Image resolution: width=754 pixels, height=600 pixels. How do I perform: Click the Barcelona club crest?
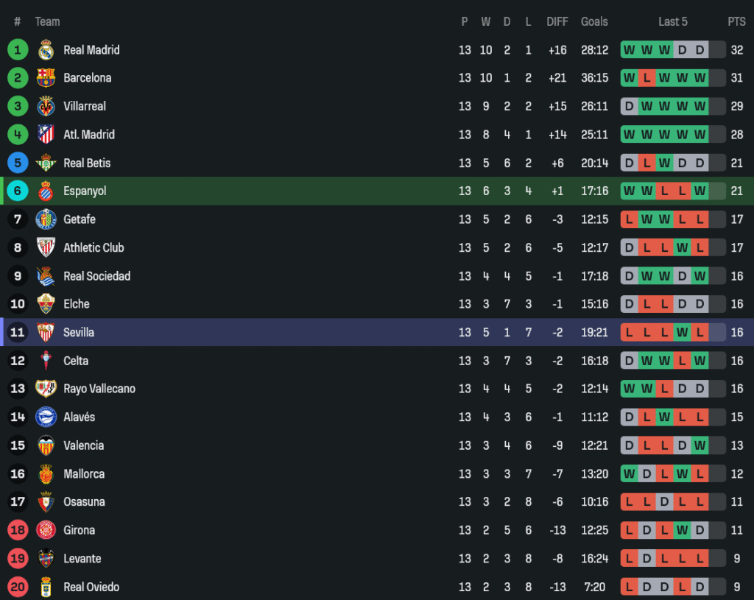tap(46, 78)
